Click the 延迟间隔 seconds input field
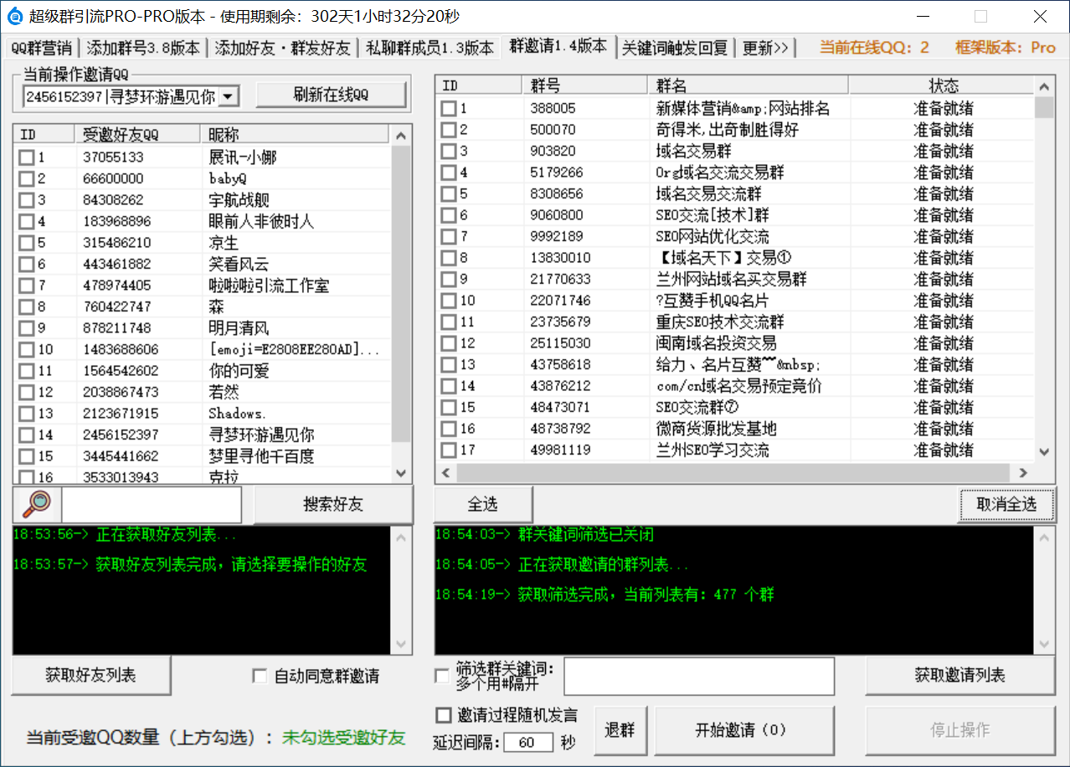 pyautogui.click(x=527, y=743)
